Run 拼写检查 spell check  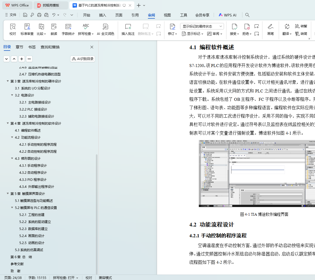pyautogui.click(x=86, y=29)
